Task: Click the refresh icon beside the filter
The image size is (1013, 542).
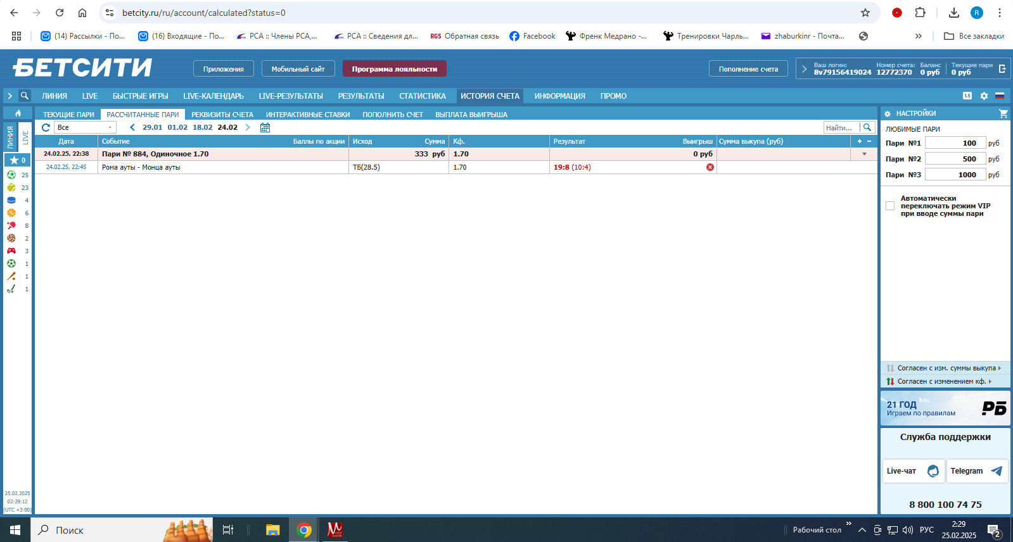Action: tap(46, 127)
